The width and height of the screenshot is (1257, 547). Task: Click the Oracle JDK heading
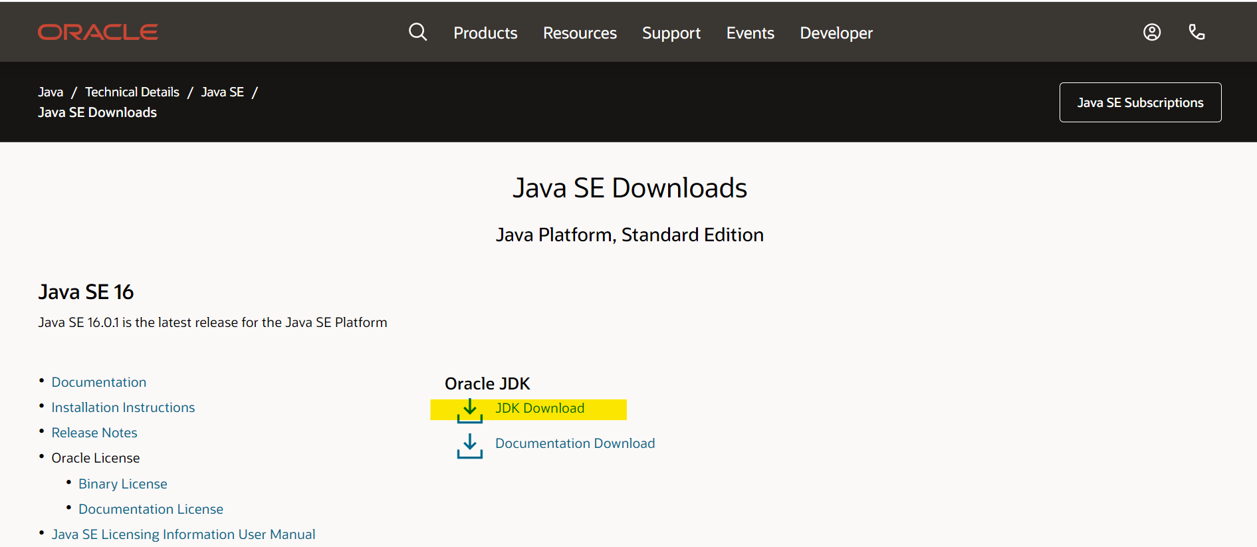tap(487, 383)
